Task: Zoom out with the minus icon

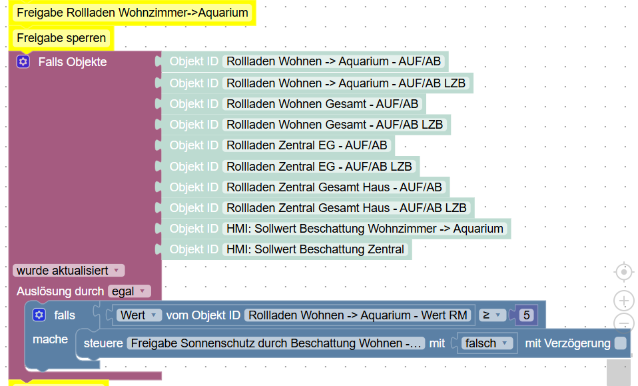Action: tap(624, 323)
